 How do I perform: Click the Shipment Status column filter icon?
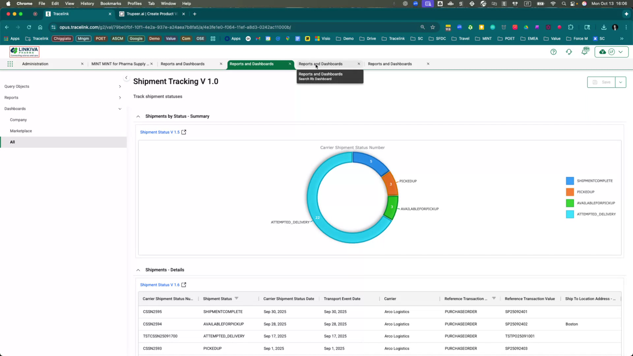click(x=236, y=298)
